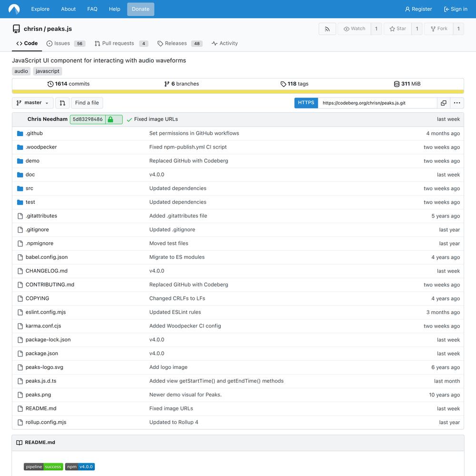Open the three-dots more options menu
This screenshot has height=476, width=476.
coord(456,103)
